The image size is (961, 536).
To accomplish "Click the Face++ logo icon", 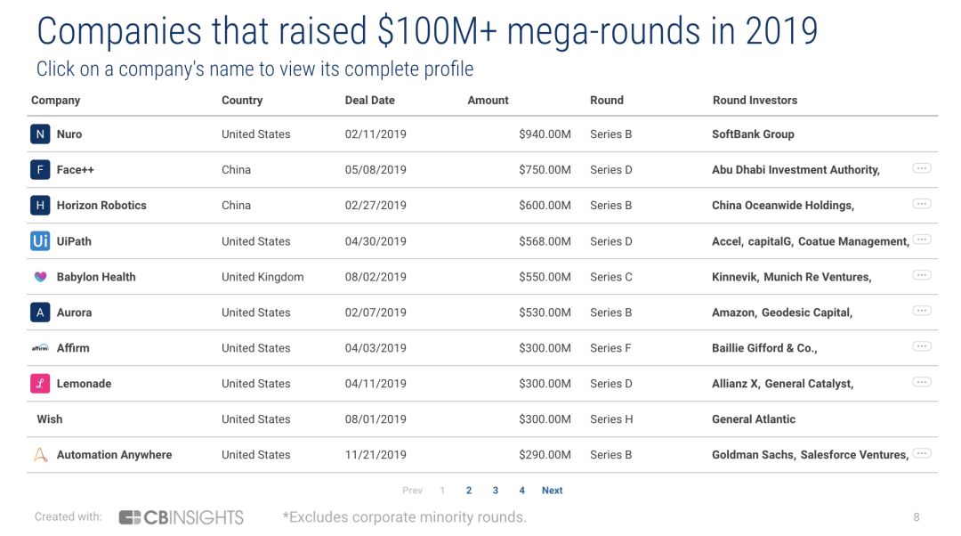I will [40, 170].
